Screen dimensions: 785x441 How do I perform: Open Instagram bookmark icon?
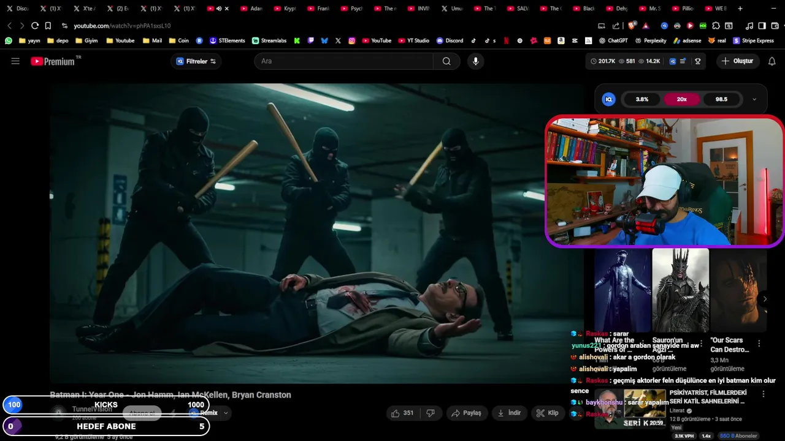coord(352,40)
